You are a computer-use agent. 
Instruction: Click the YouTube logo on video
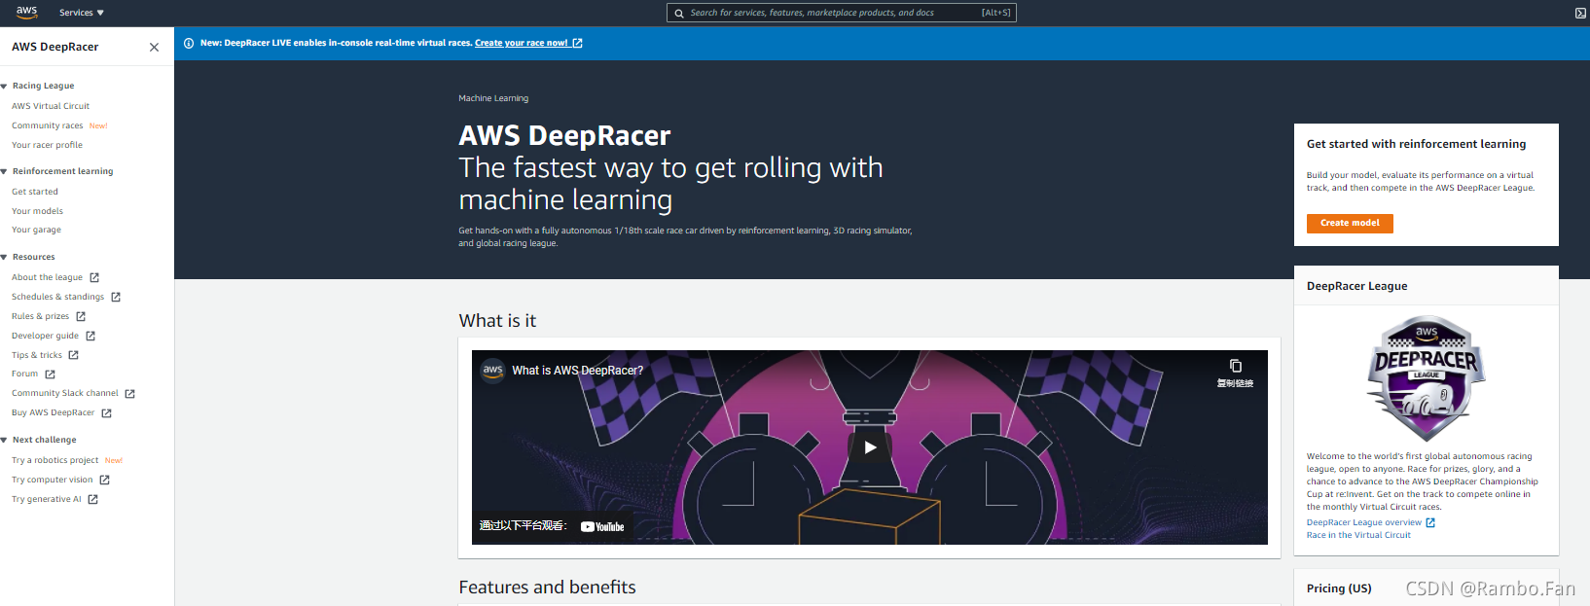click(602, 526)
